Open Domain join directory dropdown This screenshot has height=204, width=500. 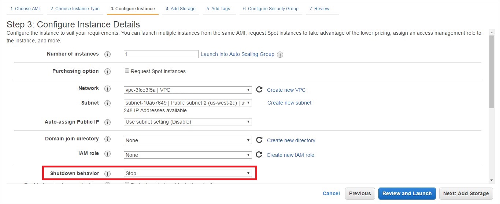[188, 140]
